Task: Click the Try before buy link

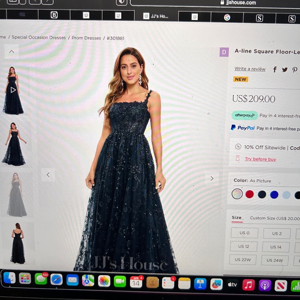Action: pyautogui.click(x=260, y=159)
